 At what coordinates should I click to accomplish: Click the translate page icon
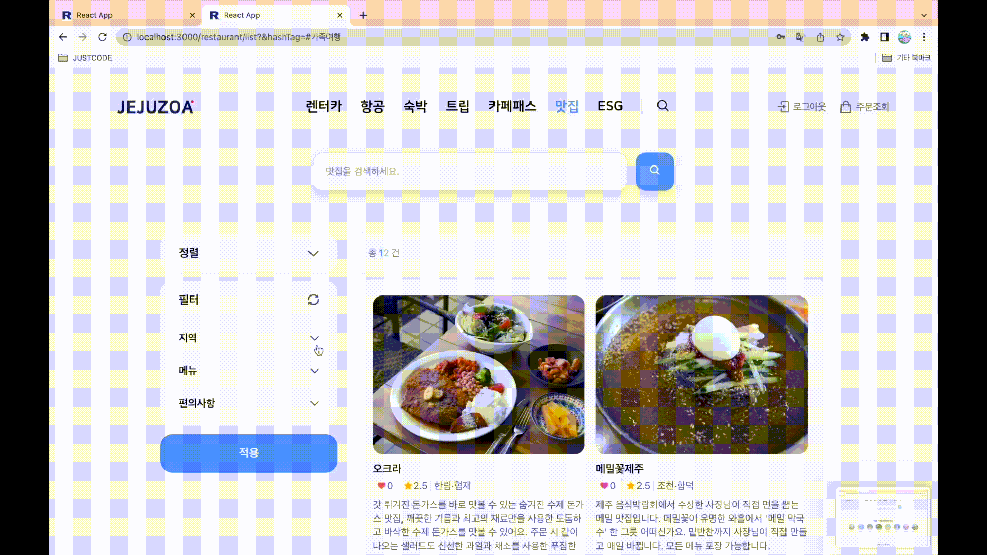(800, 37)
